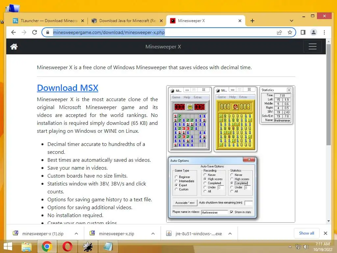Expand options for minesweeper-x.zip download

153,234
